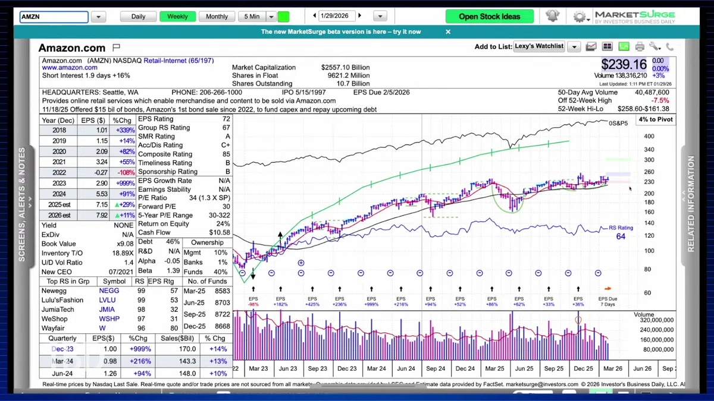This screenshot has width=714, height=401.
Task: Click the line chart icon beside the watchlist dropdown
Action: (x=591, y=46)
